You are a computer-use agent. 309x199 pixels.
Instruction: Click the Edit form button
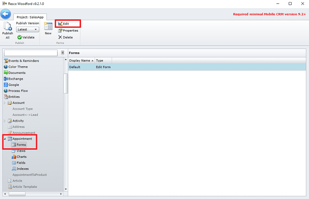63,23
